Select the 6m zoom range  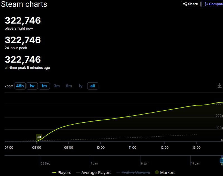click(x=69, y=86)
